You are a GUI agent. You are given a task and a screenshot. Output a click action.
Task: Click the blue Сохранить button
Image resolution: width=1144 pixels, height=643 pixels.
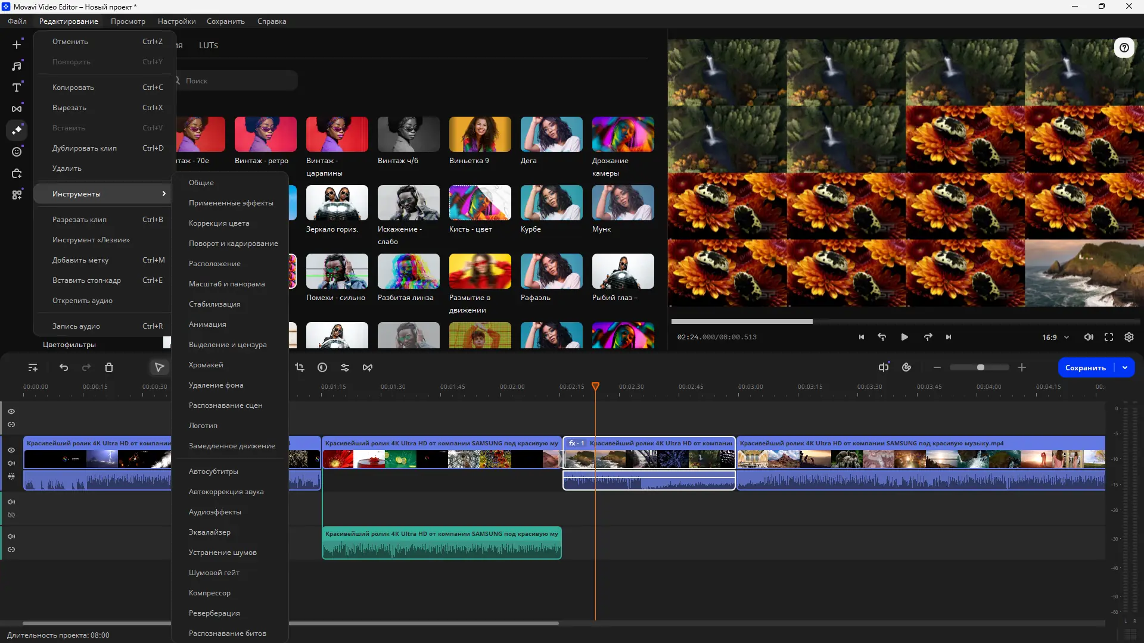(1085, 368)
